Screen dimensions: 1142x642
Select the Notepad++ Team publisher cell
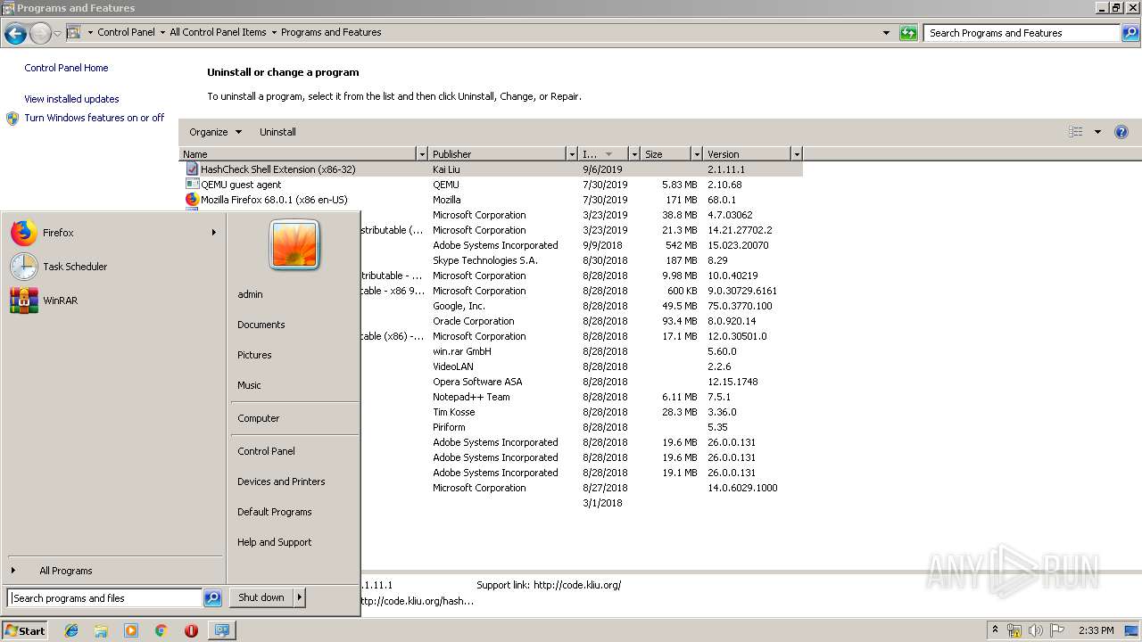pos(471,397)
